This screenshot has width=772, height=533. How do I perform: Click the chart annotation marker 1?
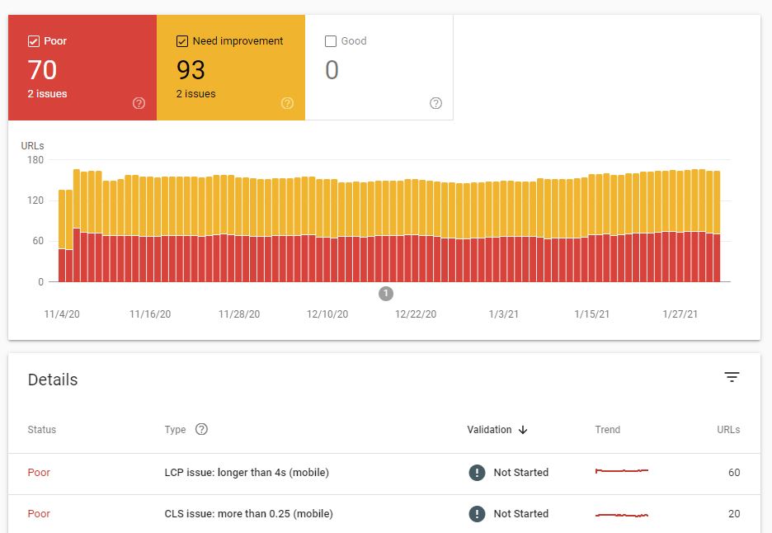pyautogui.click(x=386, y=294)
